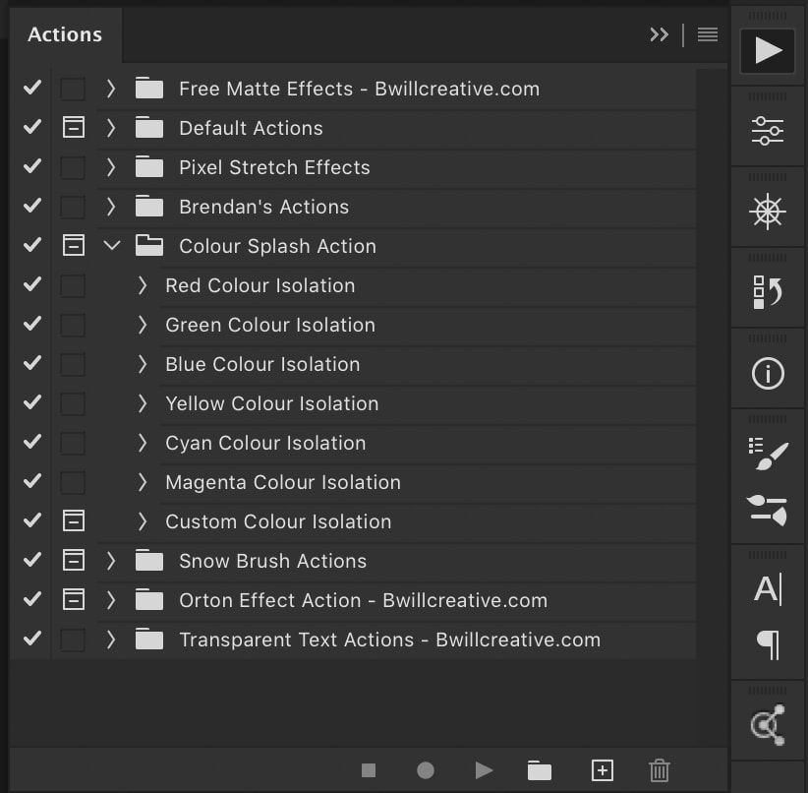Viewport: 808px width, 793px height.
Task: Open the Actions panel hamburger menu
Action: (x=707, y=34)
